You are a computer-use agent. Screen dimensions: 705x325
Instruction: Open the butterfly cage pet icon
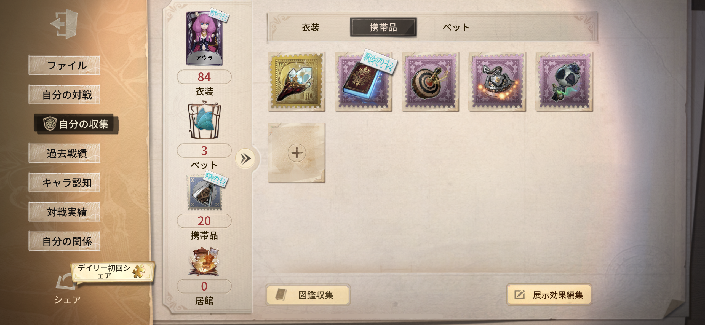click(x=204, y=120)
